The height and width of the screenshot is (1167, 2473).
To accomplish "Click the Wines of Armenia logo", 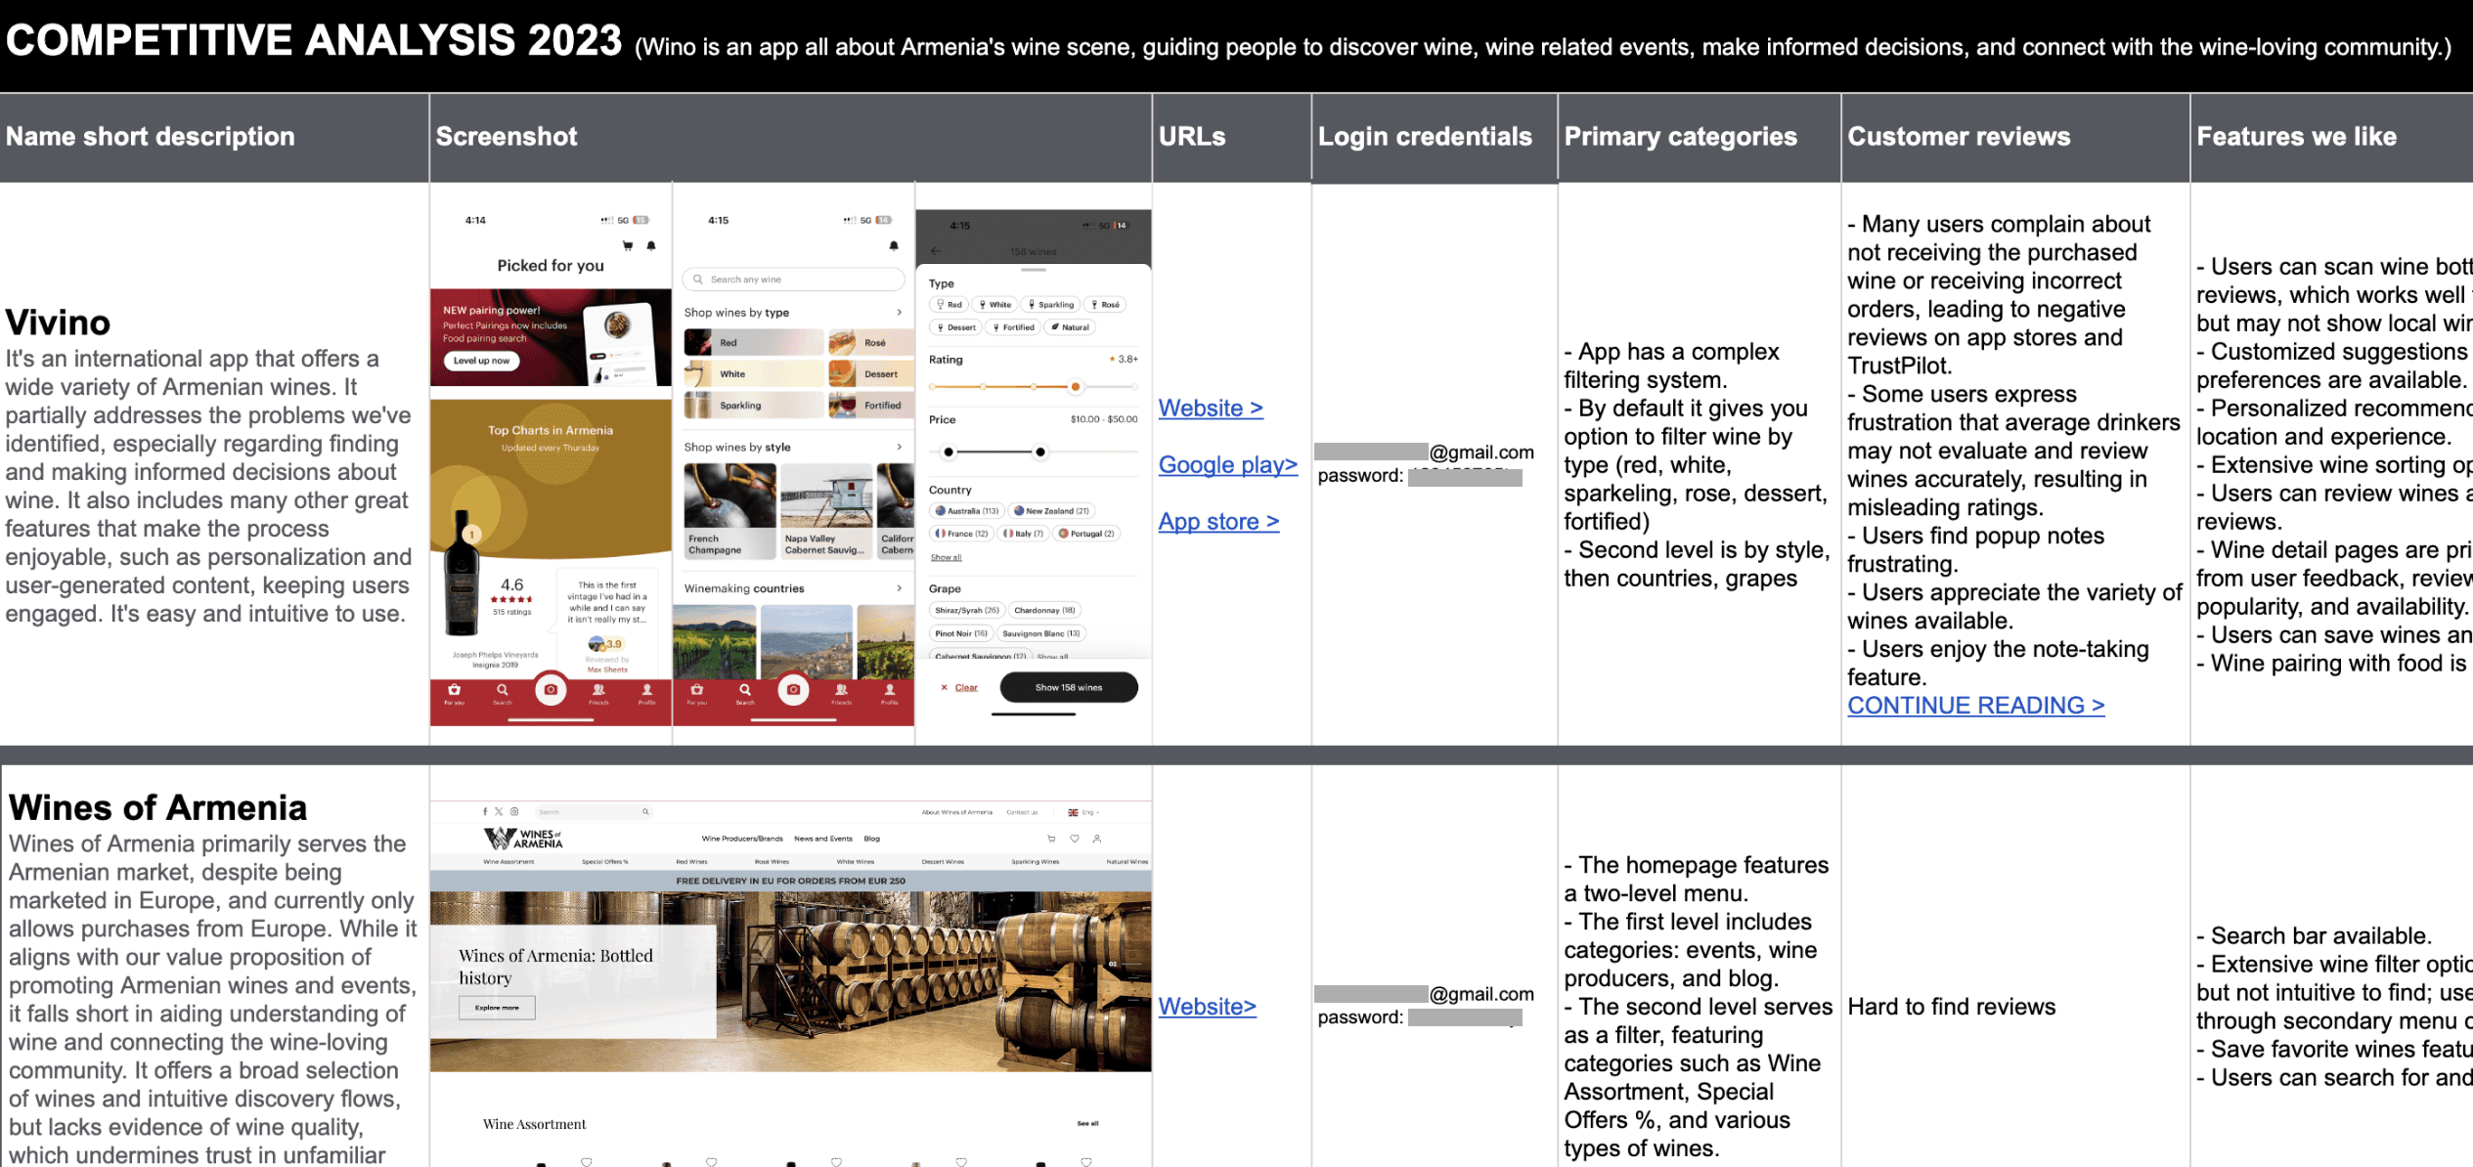I will pyautogui.click(x=523, y=839).
